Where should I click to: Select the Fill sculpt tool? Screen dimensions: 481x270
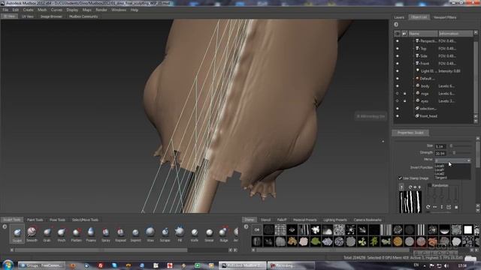[180, 234]
